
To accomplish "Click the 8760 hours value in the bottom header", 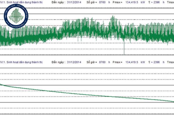I will click(102, 62).
